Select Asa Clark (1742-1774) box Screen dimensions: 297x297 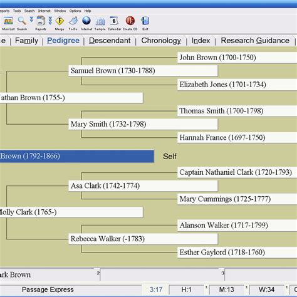click(143, 185)
